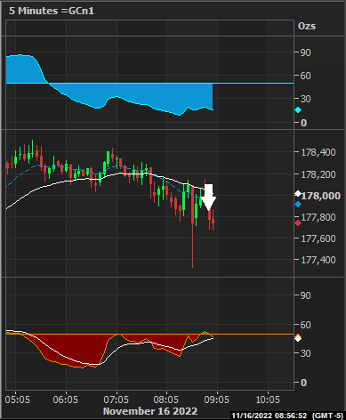Viewport: 346px width, 420px height.
Task: Click the "09:05" time axis label
Action: (x=216, y=400)
